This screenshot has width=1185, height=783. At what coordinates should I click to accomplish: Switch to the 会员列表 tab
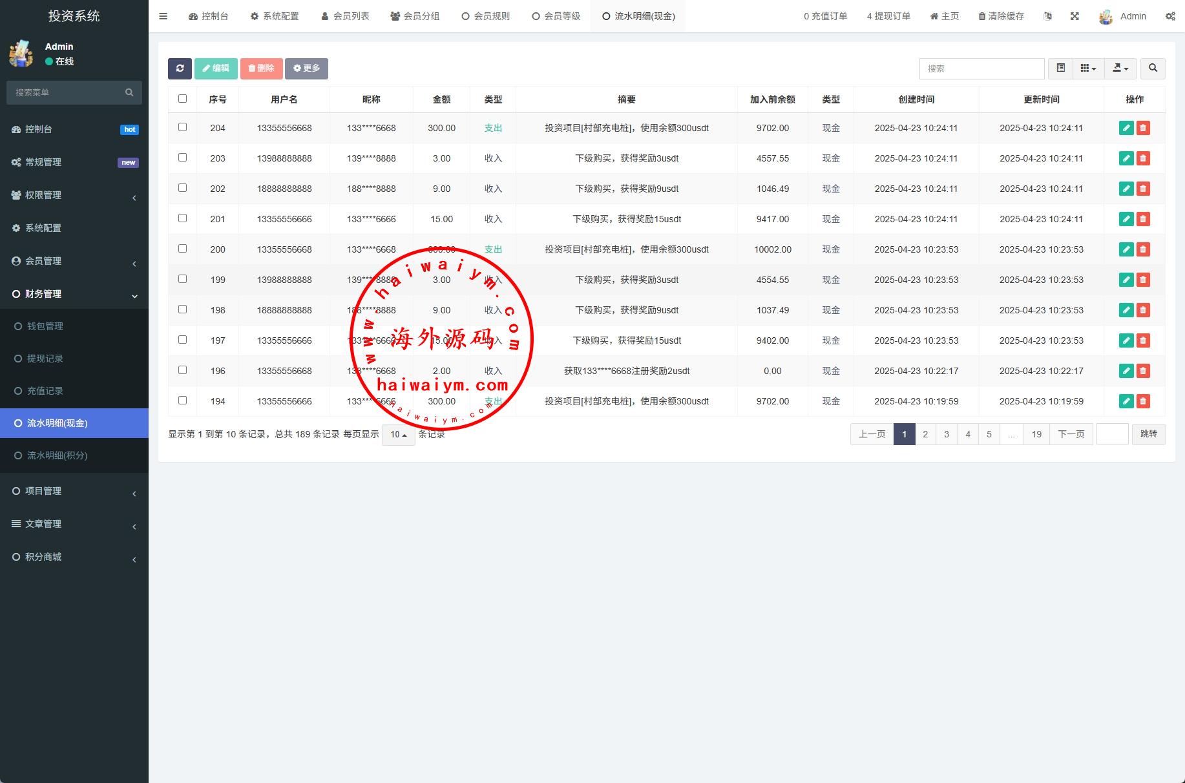point(345,16)
